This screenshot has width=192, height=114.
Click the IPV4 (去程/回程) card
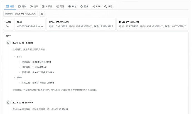point(81,24)
